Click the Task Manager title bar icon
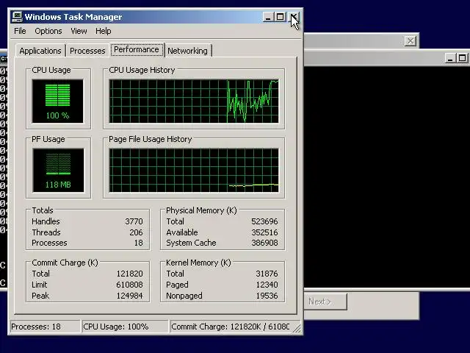 pos(17,16)
